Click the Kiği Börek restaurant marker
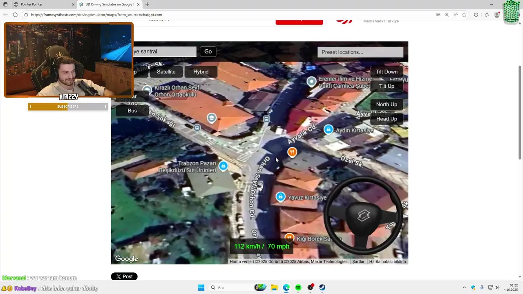 pyautogui.click(x=289, y=238)
